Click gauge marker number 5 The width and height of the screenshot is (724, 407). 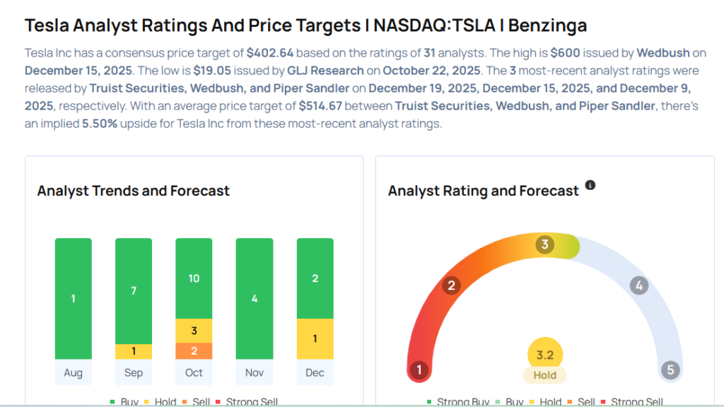[669, 370]
